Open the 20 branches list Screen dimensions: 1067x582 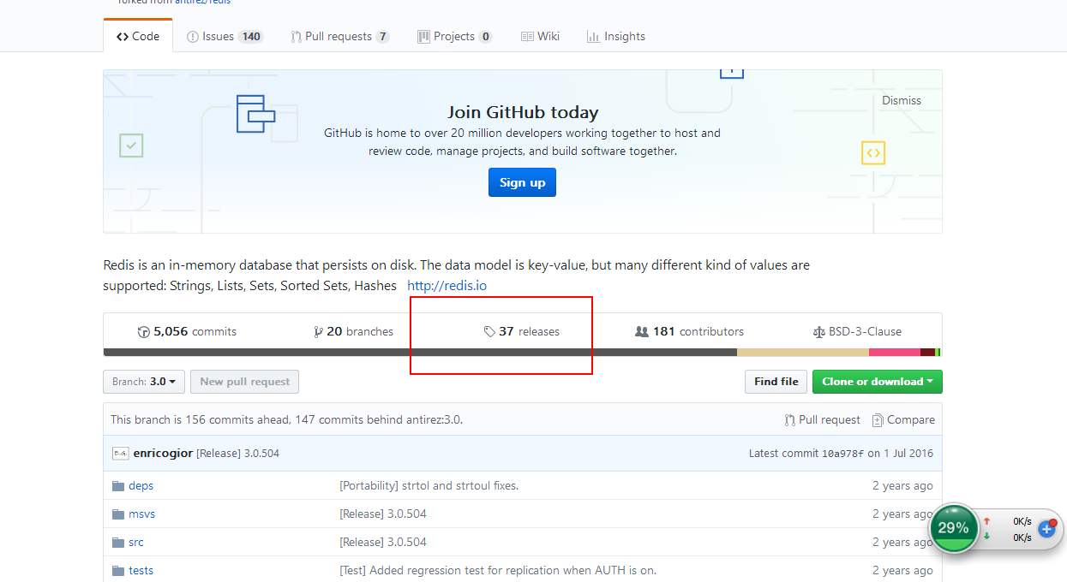pos(354,331)
